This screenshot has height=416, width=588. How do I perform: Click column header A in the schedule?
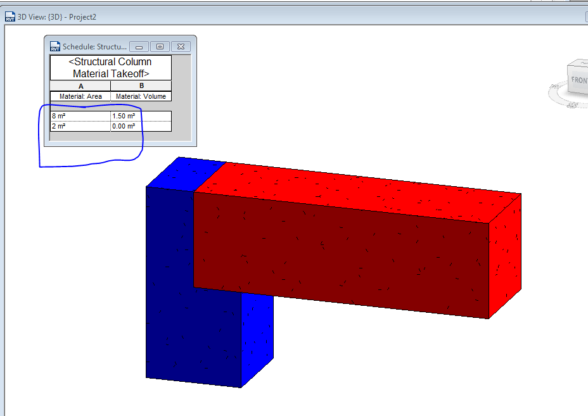(x=80, y=85)
